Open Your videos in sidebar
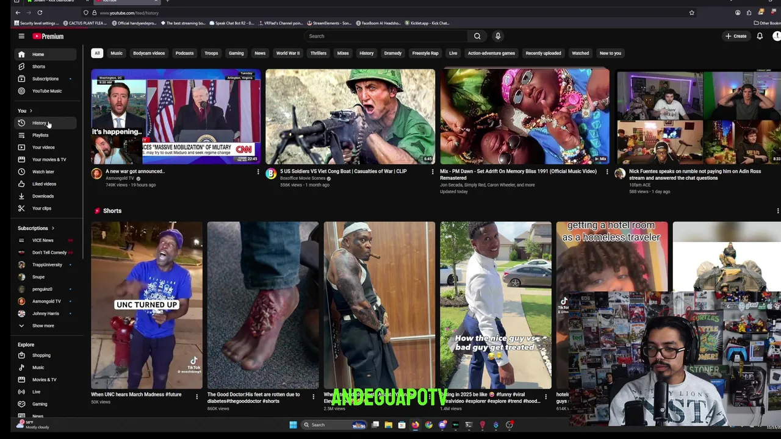The width and height of the screenshot is (781, 439). pyautogui.click(x=46, y=147)
